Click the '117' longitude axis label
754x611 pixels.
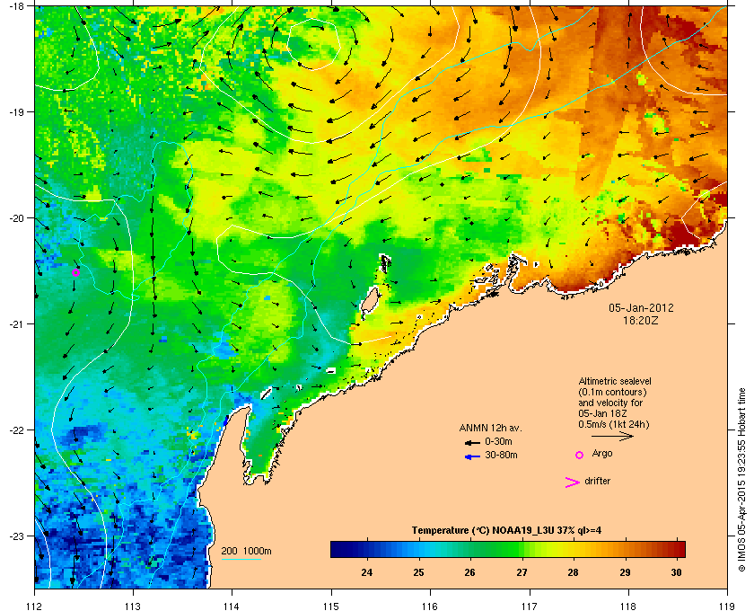click(x=530, y=606)
